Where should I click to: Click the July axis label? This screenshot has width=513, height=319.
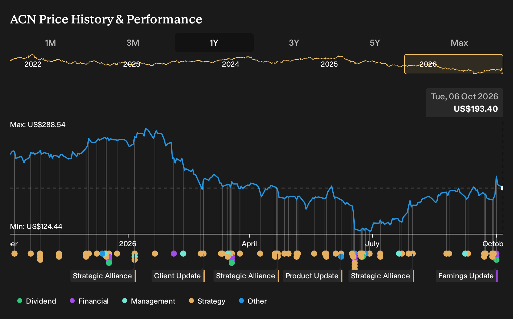click(372, 244)
